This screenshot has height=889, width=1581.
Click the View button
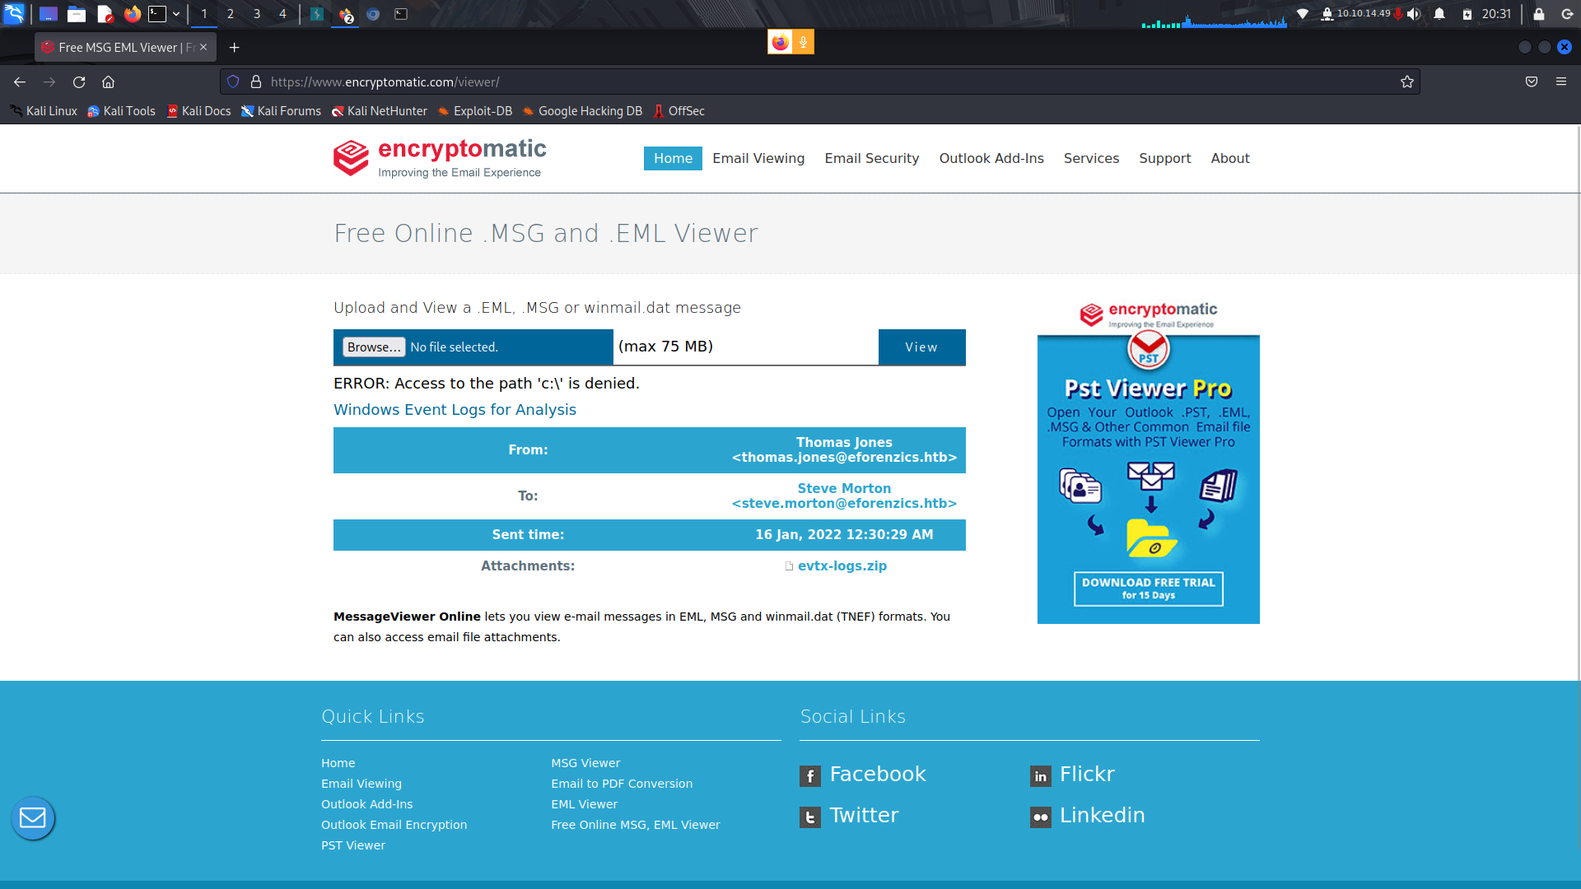(x=921, y=347)
